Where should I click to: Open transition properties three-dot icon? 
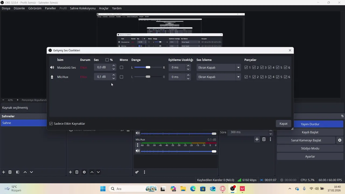click(x=270, y=139)
